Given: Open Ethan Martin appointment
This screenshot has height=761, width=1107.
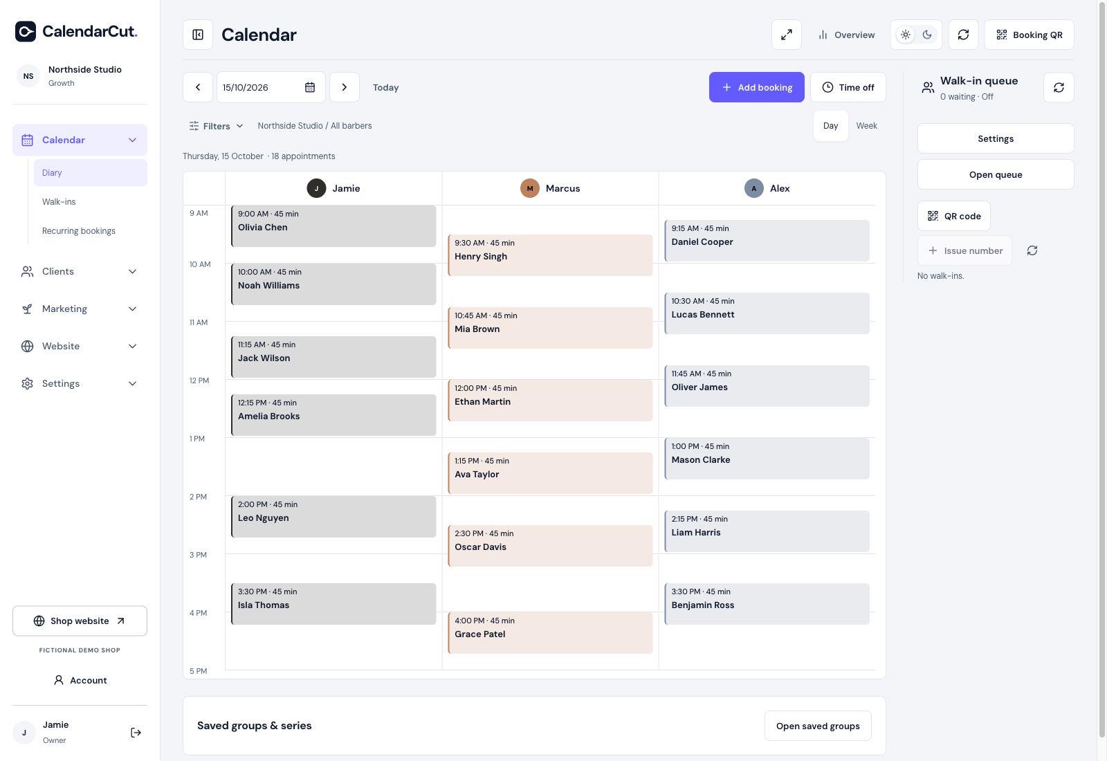Looking at the screenshot, I should 550,401.
